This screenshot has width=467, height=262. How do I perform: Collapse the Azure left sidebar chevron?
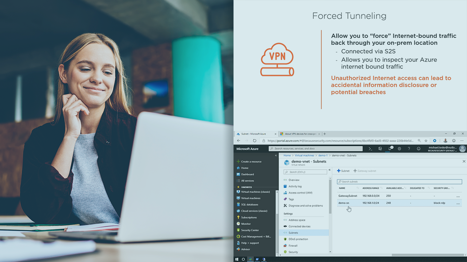pos(276,155)
